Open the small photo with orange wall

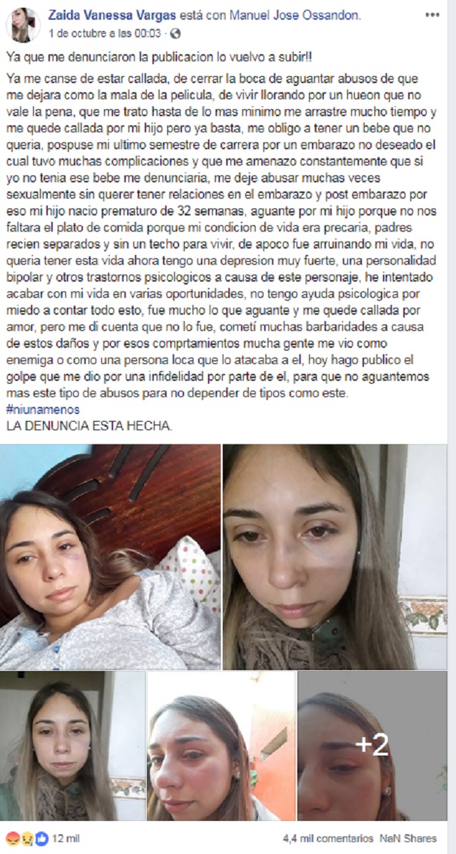[221, 746]
